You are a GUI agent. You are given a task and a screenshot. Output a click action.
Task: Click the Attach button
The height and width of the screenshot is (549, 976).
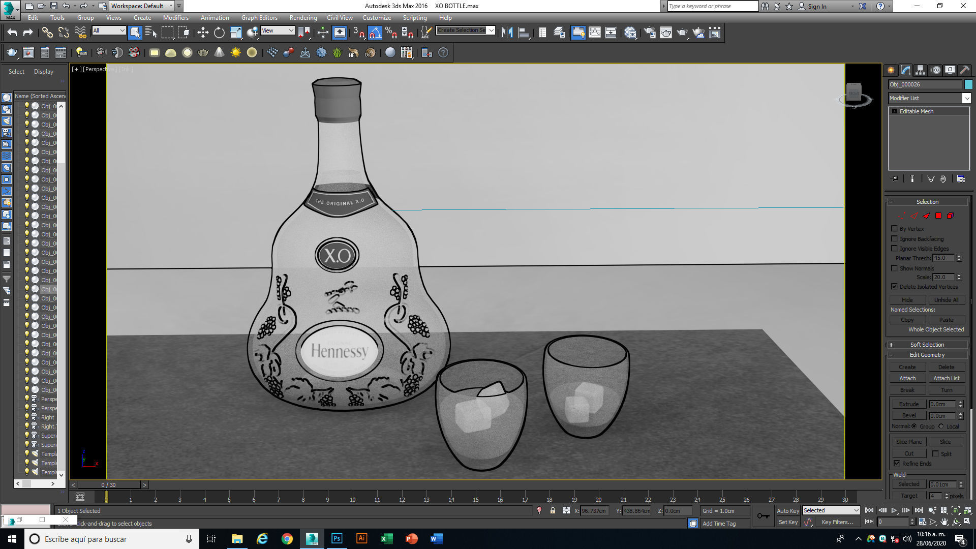907,378
